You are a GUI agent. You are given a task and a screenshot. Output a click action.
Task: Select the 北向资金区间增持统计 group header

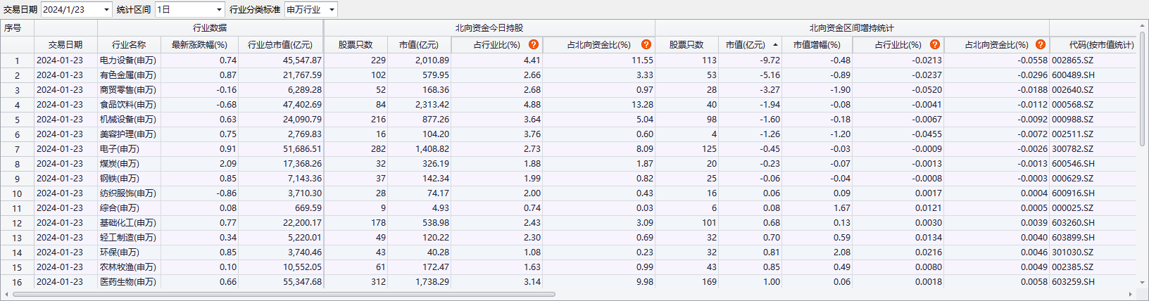851,28
